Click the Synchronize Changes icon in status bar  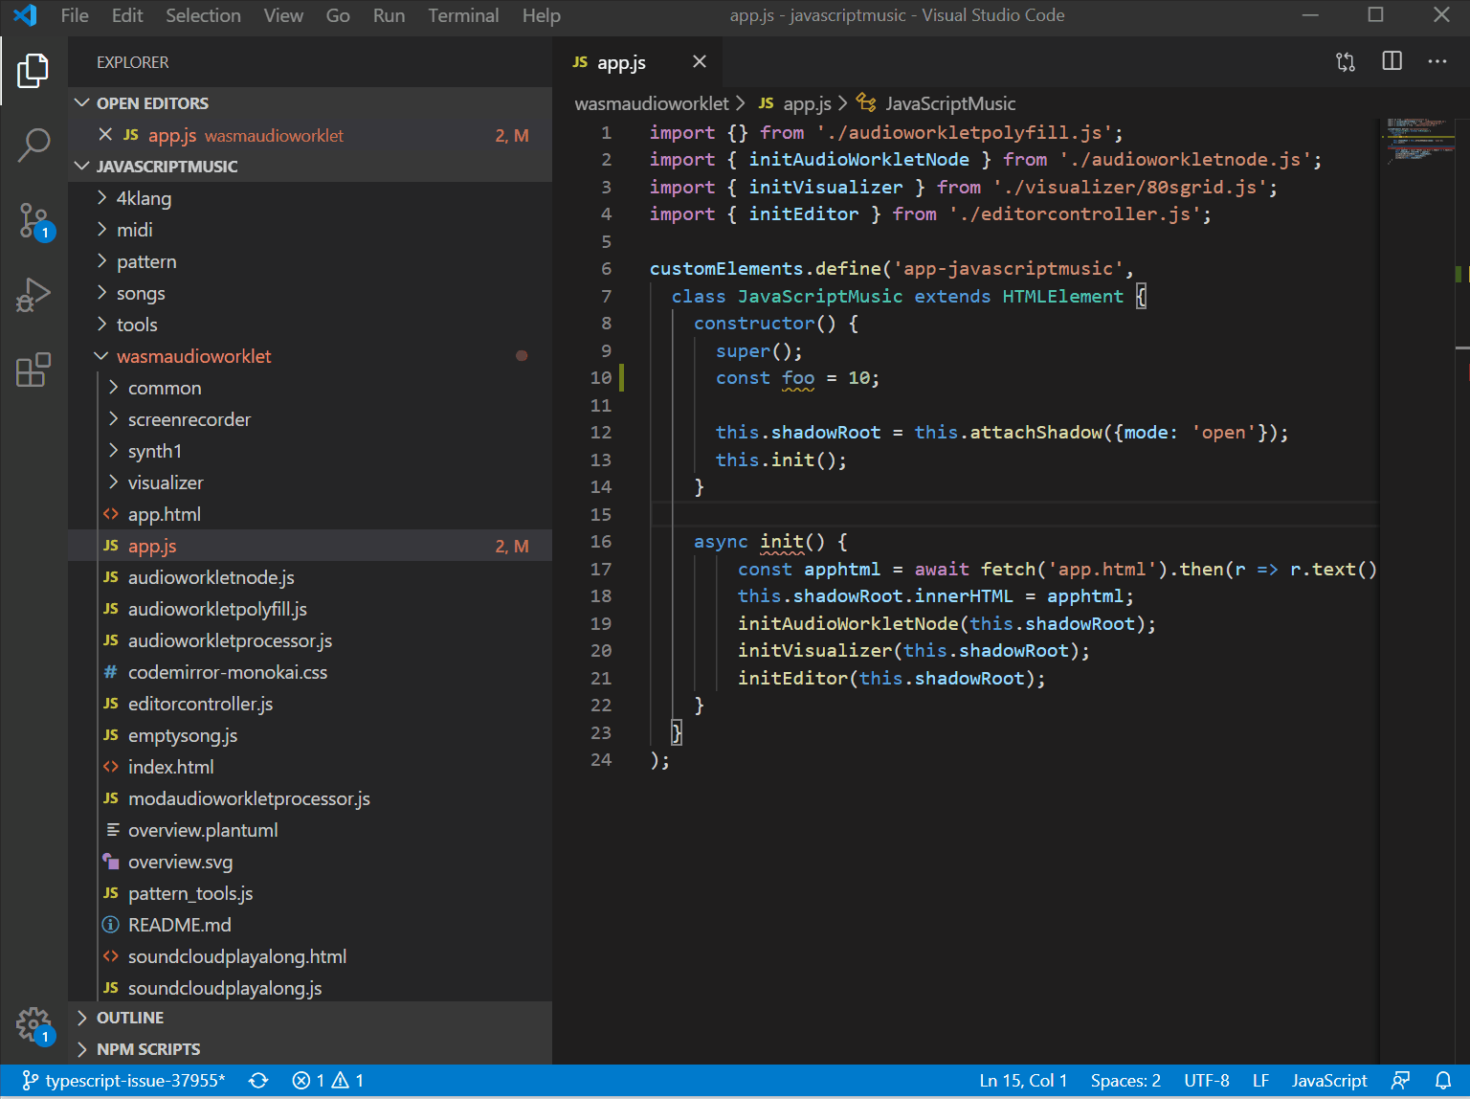pos(258,1081)
